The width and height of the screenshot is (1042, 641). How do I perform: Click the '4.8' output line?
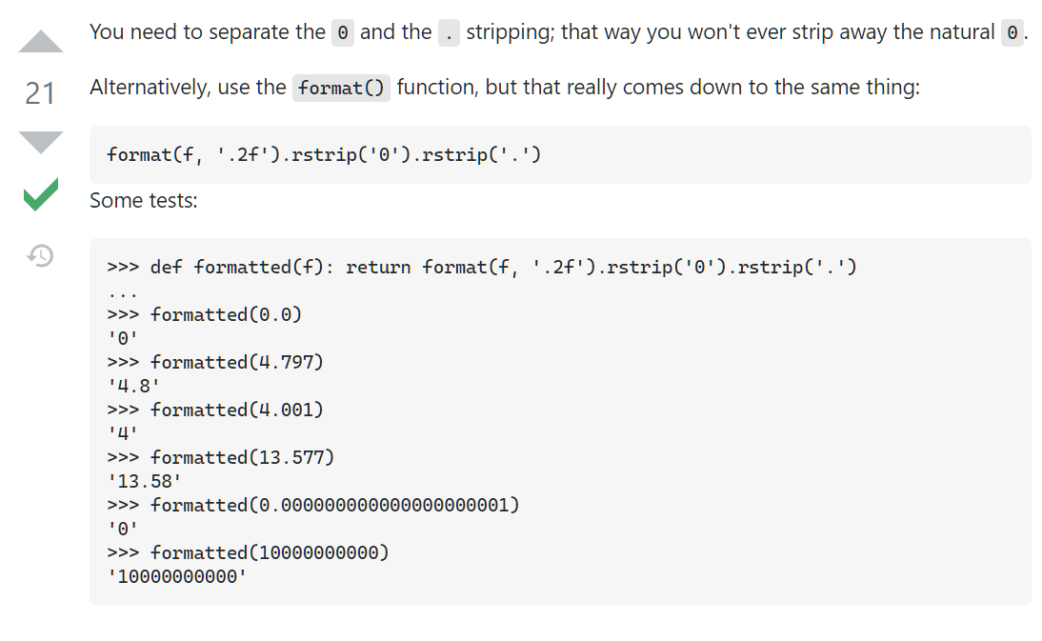tap(131, 387)
